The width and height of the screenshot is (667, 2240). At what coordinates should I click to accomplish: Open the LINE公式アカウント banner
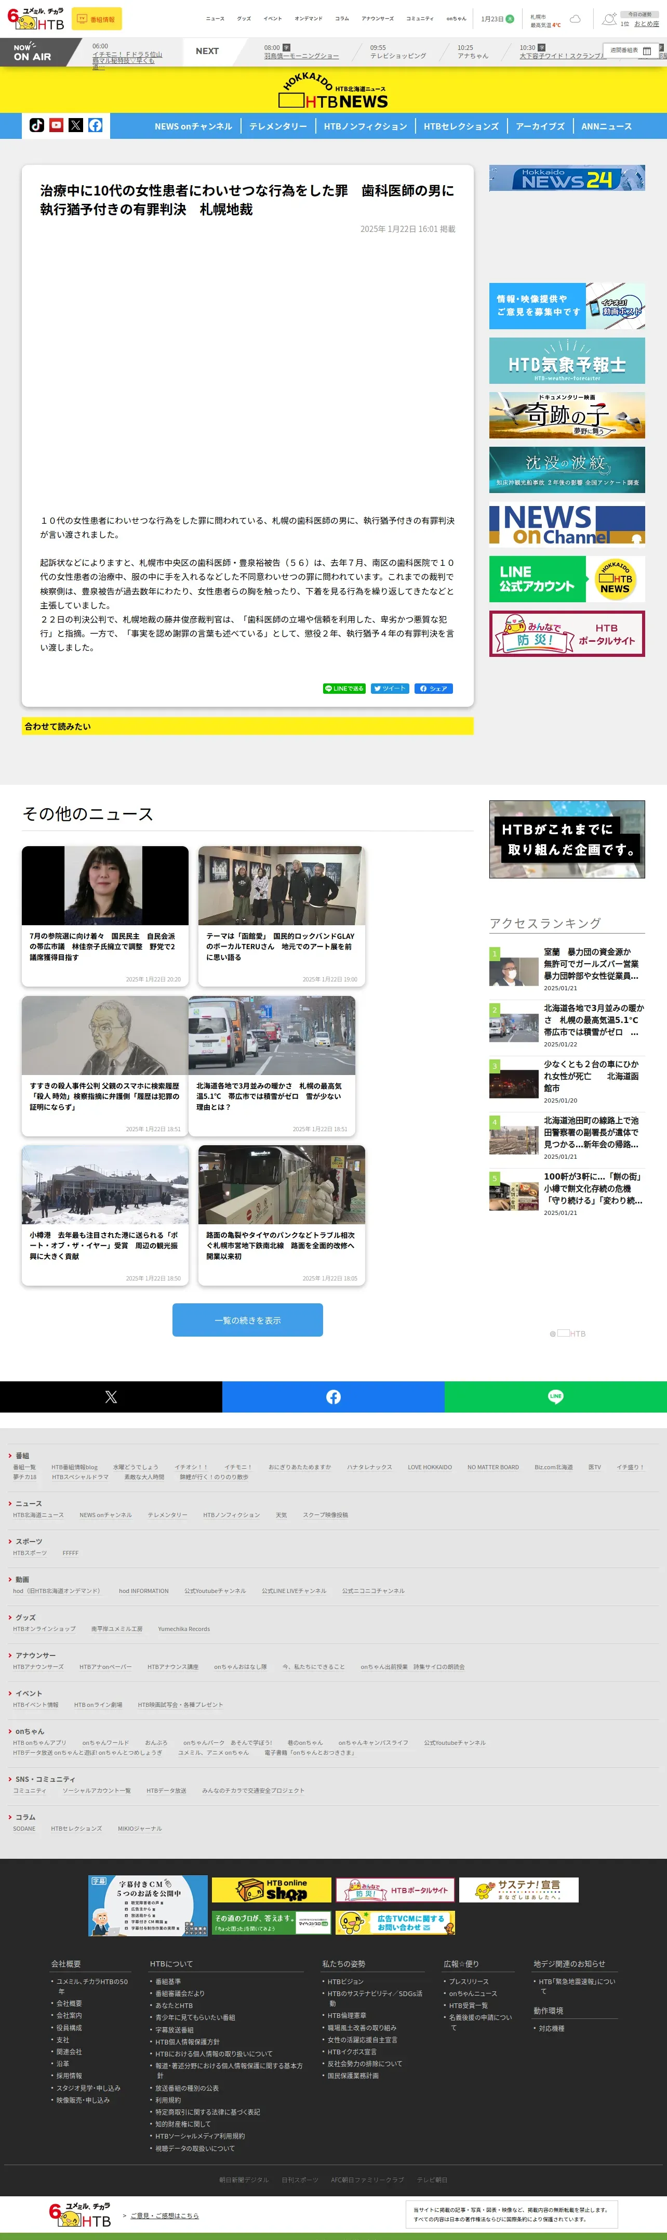tap(567, 579)
